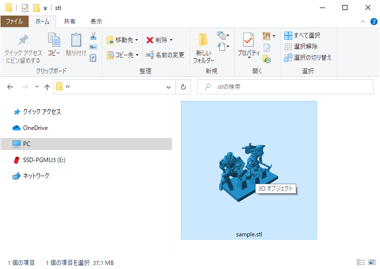Switch to the 共有 tab
Viewport: 380px width, 269px height.
[70, 22]
